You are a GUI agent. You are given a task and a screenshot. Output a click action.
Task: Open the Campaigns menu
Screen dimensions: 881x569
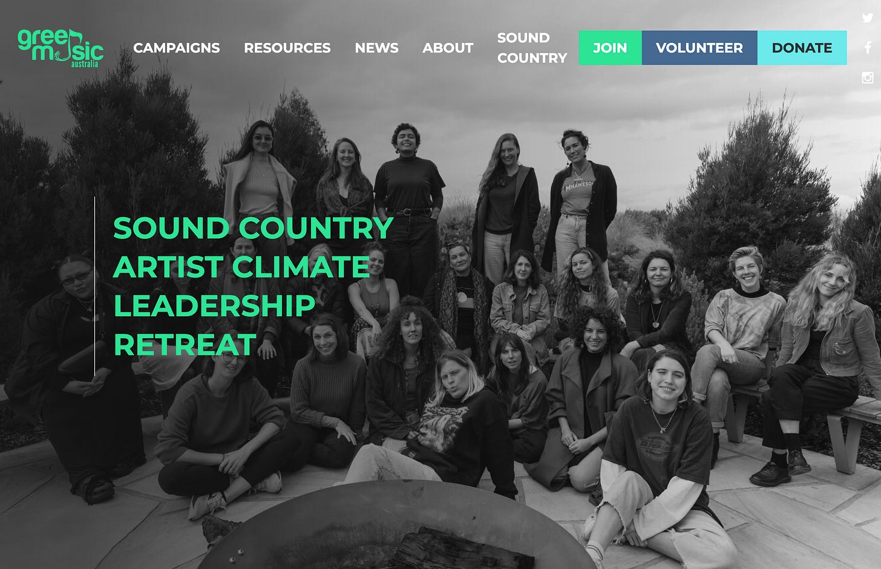tap(176, 48)
